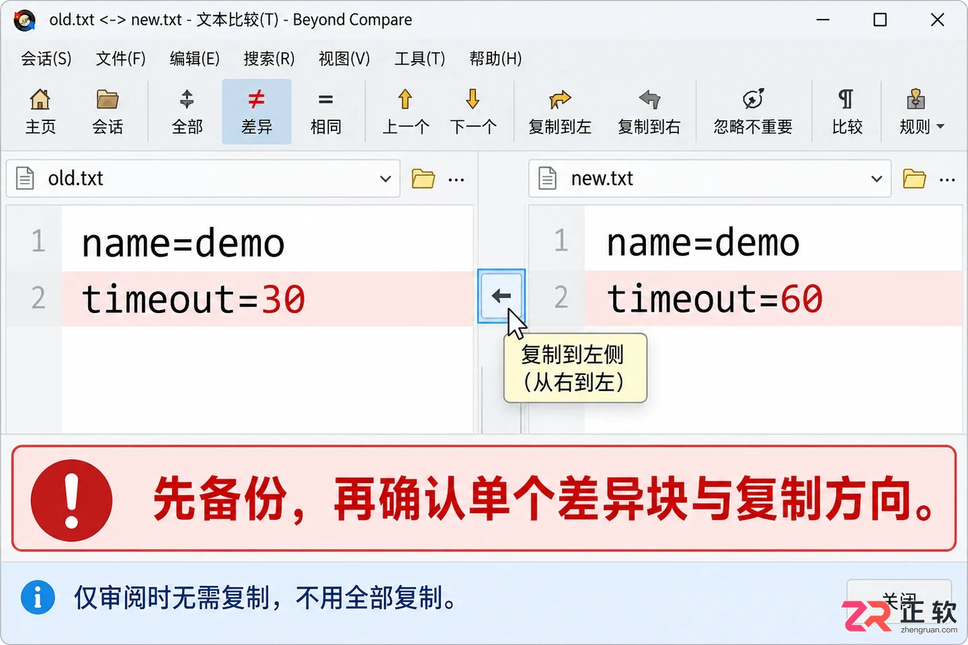Screen dimensions: 968x645
Task: Minimize the Beyond Compare window
Action: tap(823, 20)
